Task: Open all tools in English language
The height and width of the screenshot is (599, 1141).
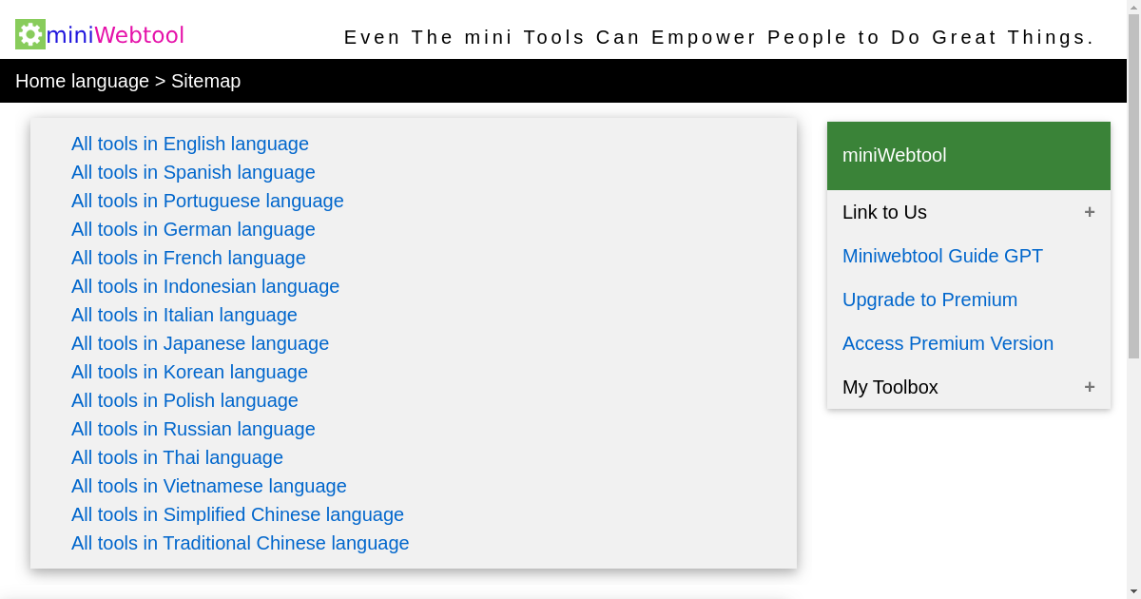Action: [x=189, y=144]
